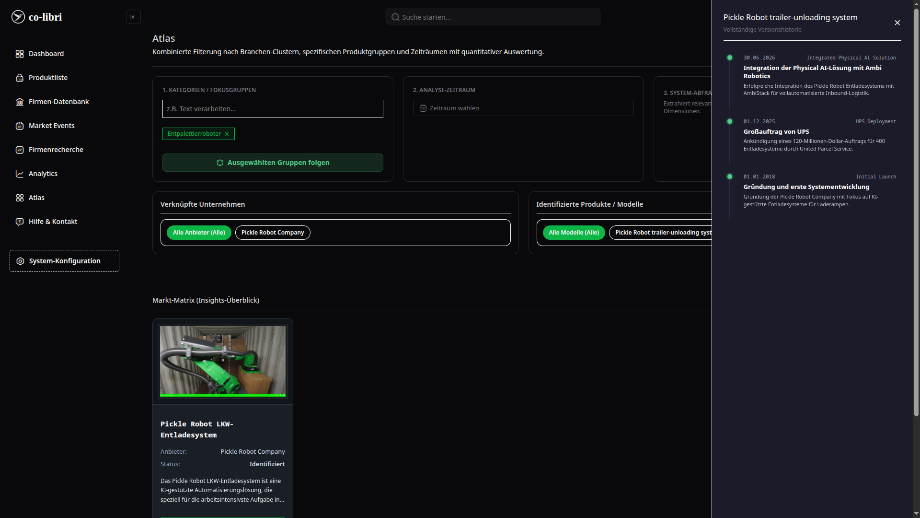
Task: Click the 'Integrated Physical AI Solution' tag
Action: pyautogui.click(x=851, y=58)
